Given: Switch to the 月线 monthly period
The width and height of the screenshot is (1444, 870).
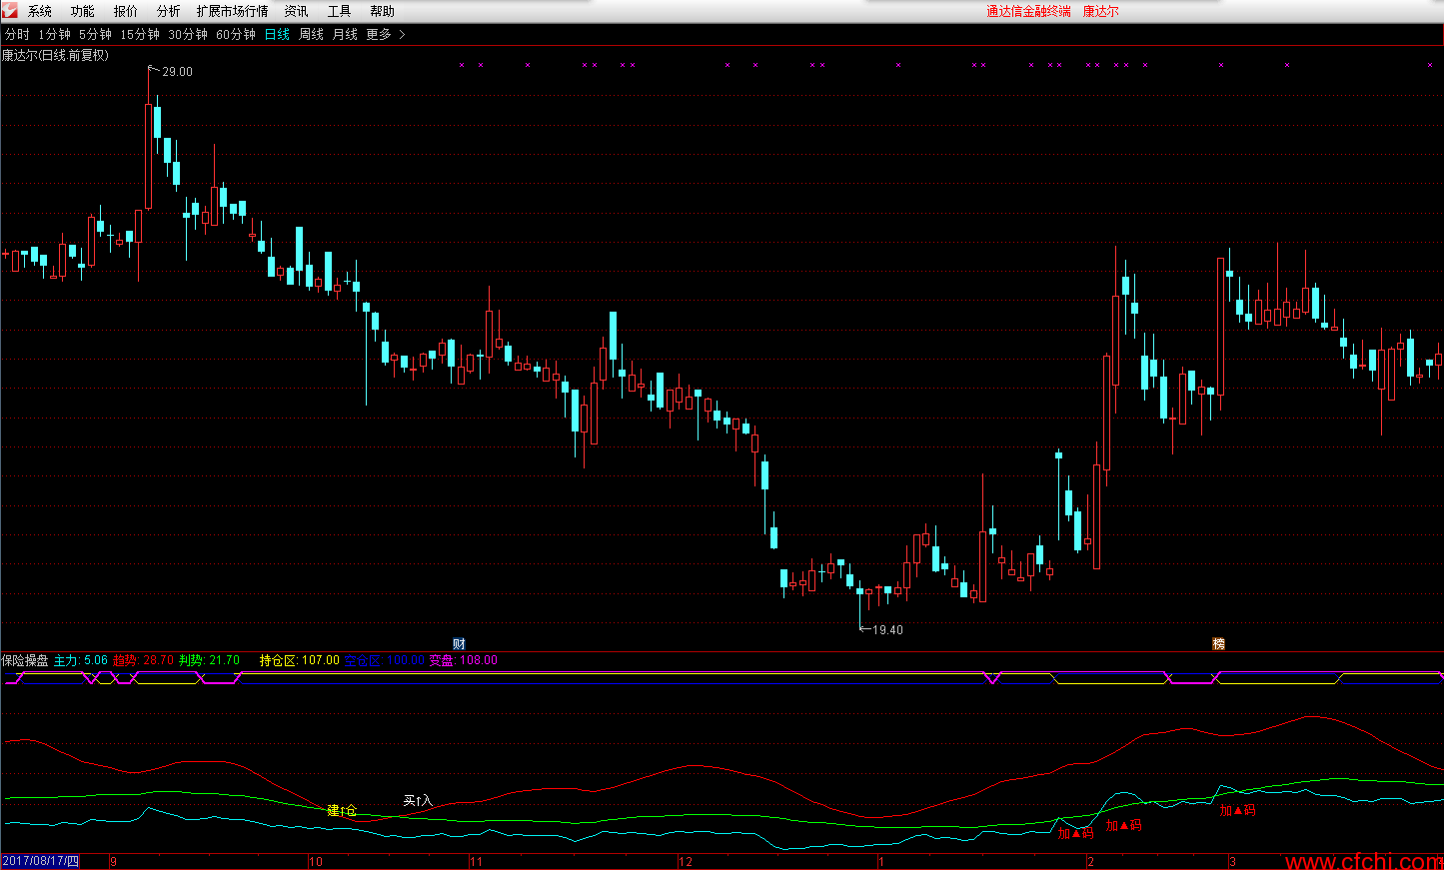Looking at the screenshot, I should [345, 35].
